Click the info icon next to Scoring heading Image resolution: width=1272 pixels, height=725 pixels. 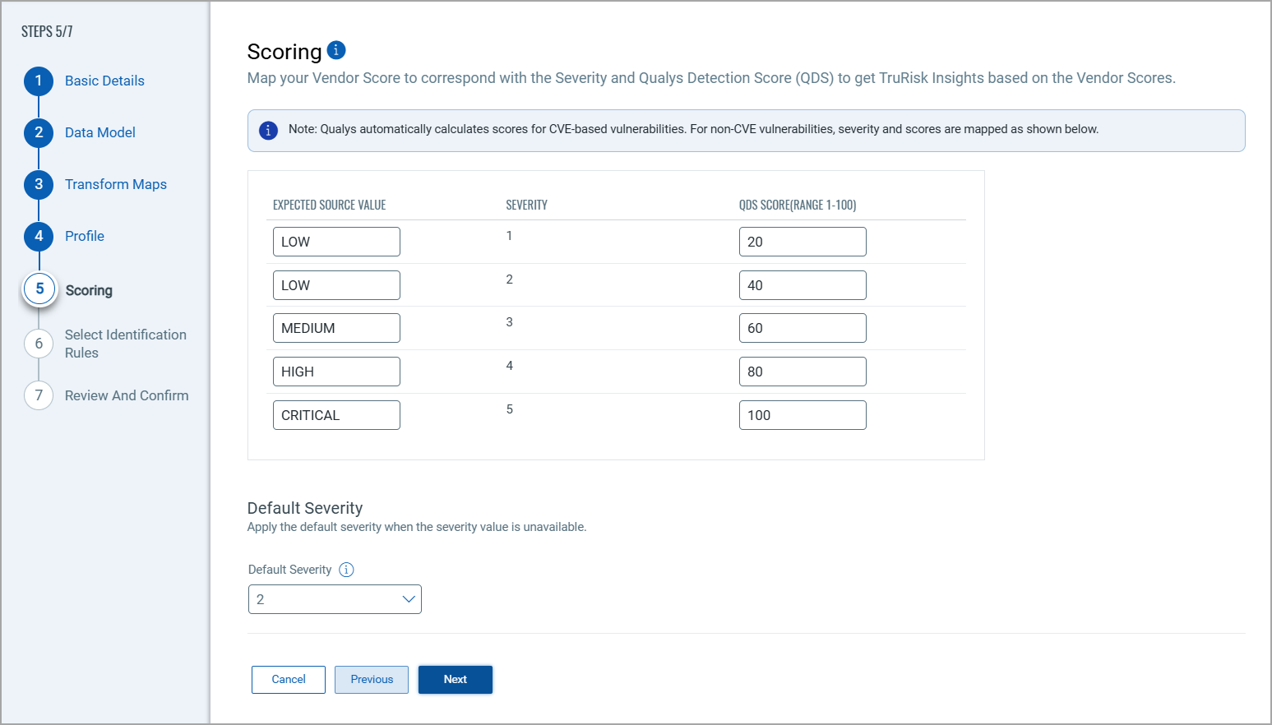[336, 50]
